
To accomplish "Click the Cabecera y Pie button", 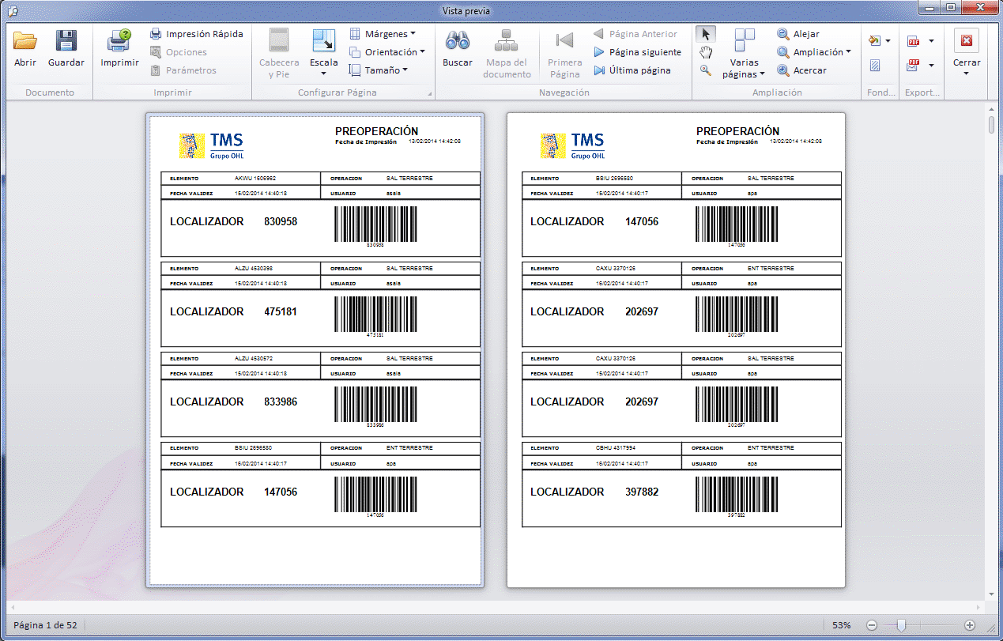I will (279, 54).
